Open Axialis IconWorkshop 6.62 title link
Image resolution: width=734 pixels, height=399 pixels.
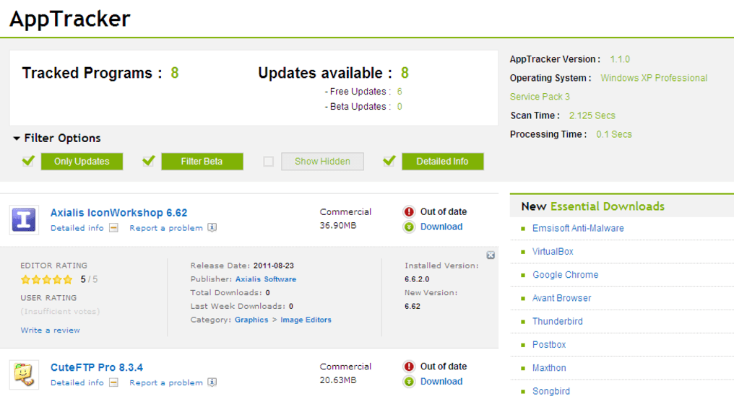tap(119, 213)
